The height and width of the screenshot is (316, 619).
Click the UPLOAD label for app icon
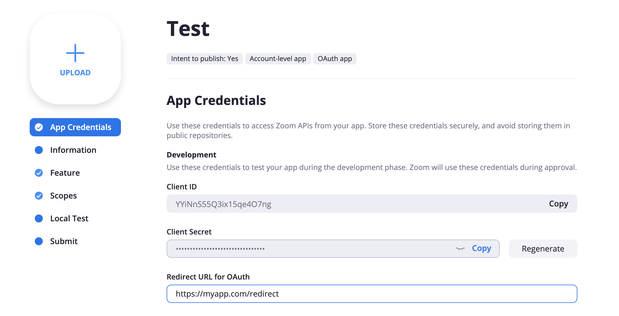(75, 73)
